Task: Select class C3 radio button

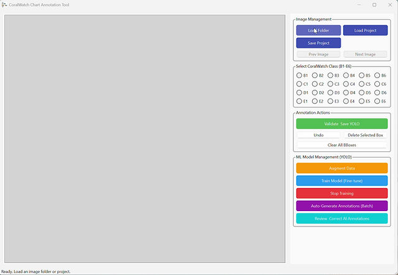Action: (x=330, y=84)
